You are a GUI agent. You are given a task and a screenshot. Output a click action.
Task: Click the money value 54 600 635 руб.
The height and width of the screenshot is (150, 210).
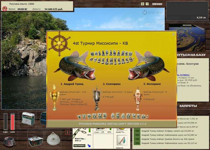tap(54, 9)
